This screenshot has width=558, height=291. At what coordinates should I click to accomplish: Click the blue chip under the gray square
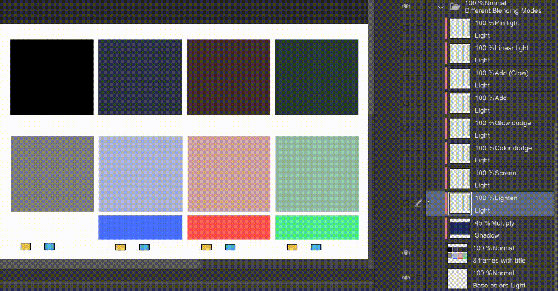coord(49,246)
